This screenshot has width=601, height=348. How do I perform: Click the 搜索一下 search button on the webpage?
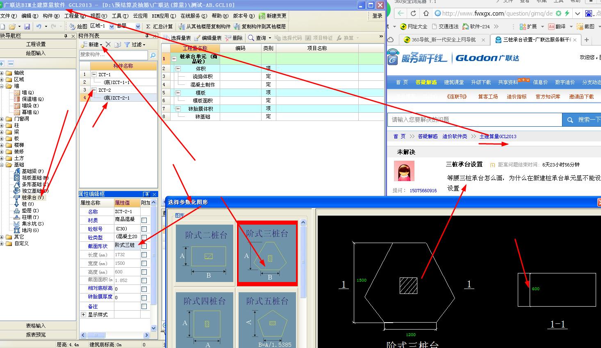coord(581,120)
